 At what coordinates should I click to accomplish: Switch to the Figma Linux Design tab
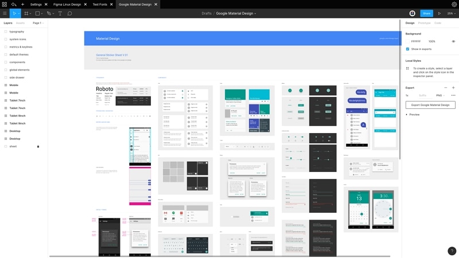point(67,5)
